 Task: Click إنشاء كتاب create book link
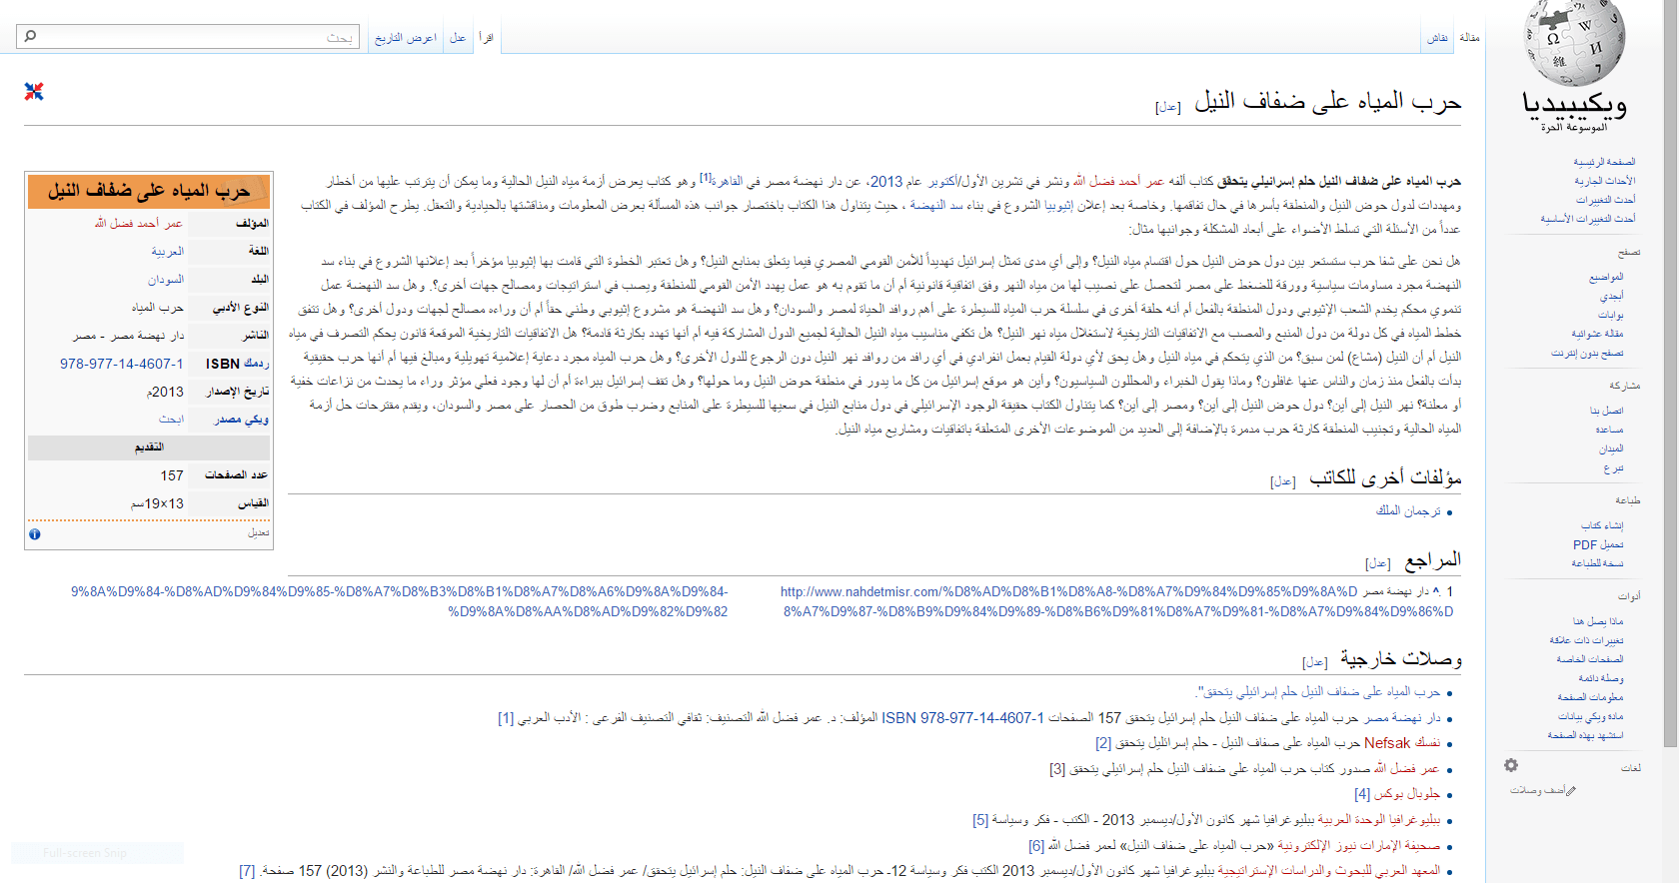[x=1602, y=525]
